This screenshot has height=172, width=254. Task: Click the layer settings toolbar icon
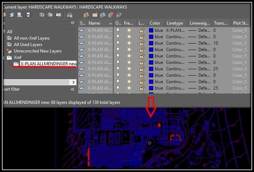(70, 15)
